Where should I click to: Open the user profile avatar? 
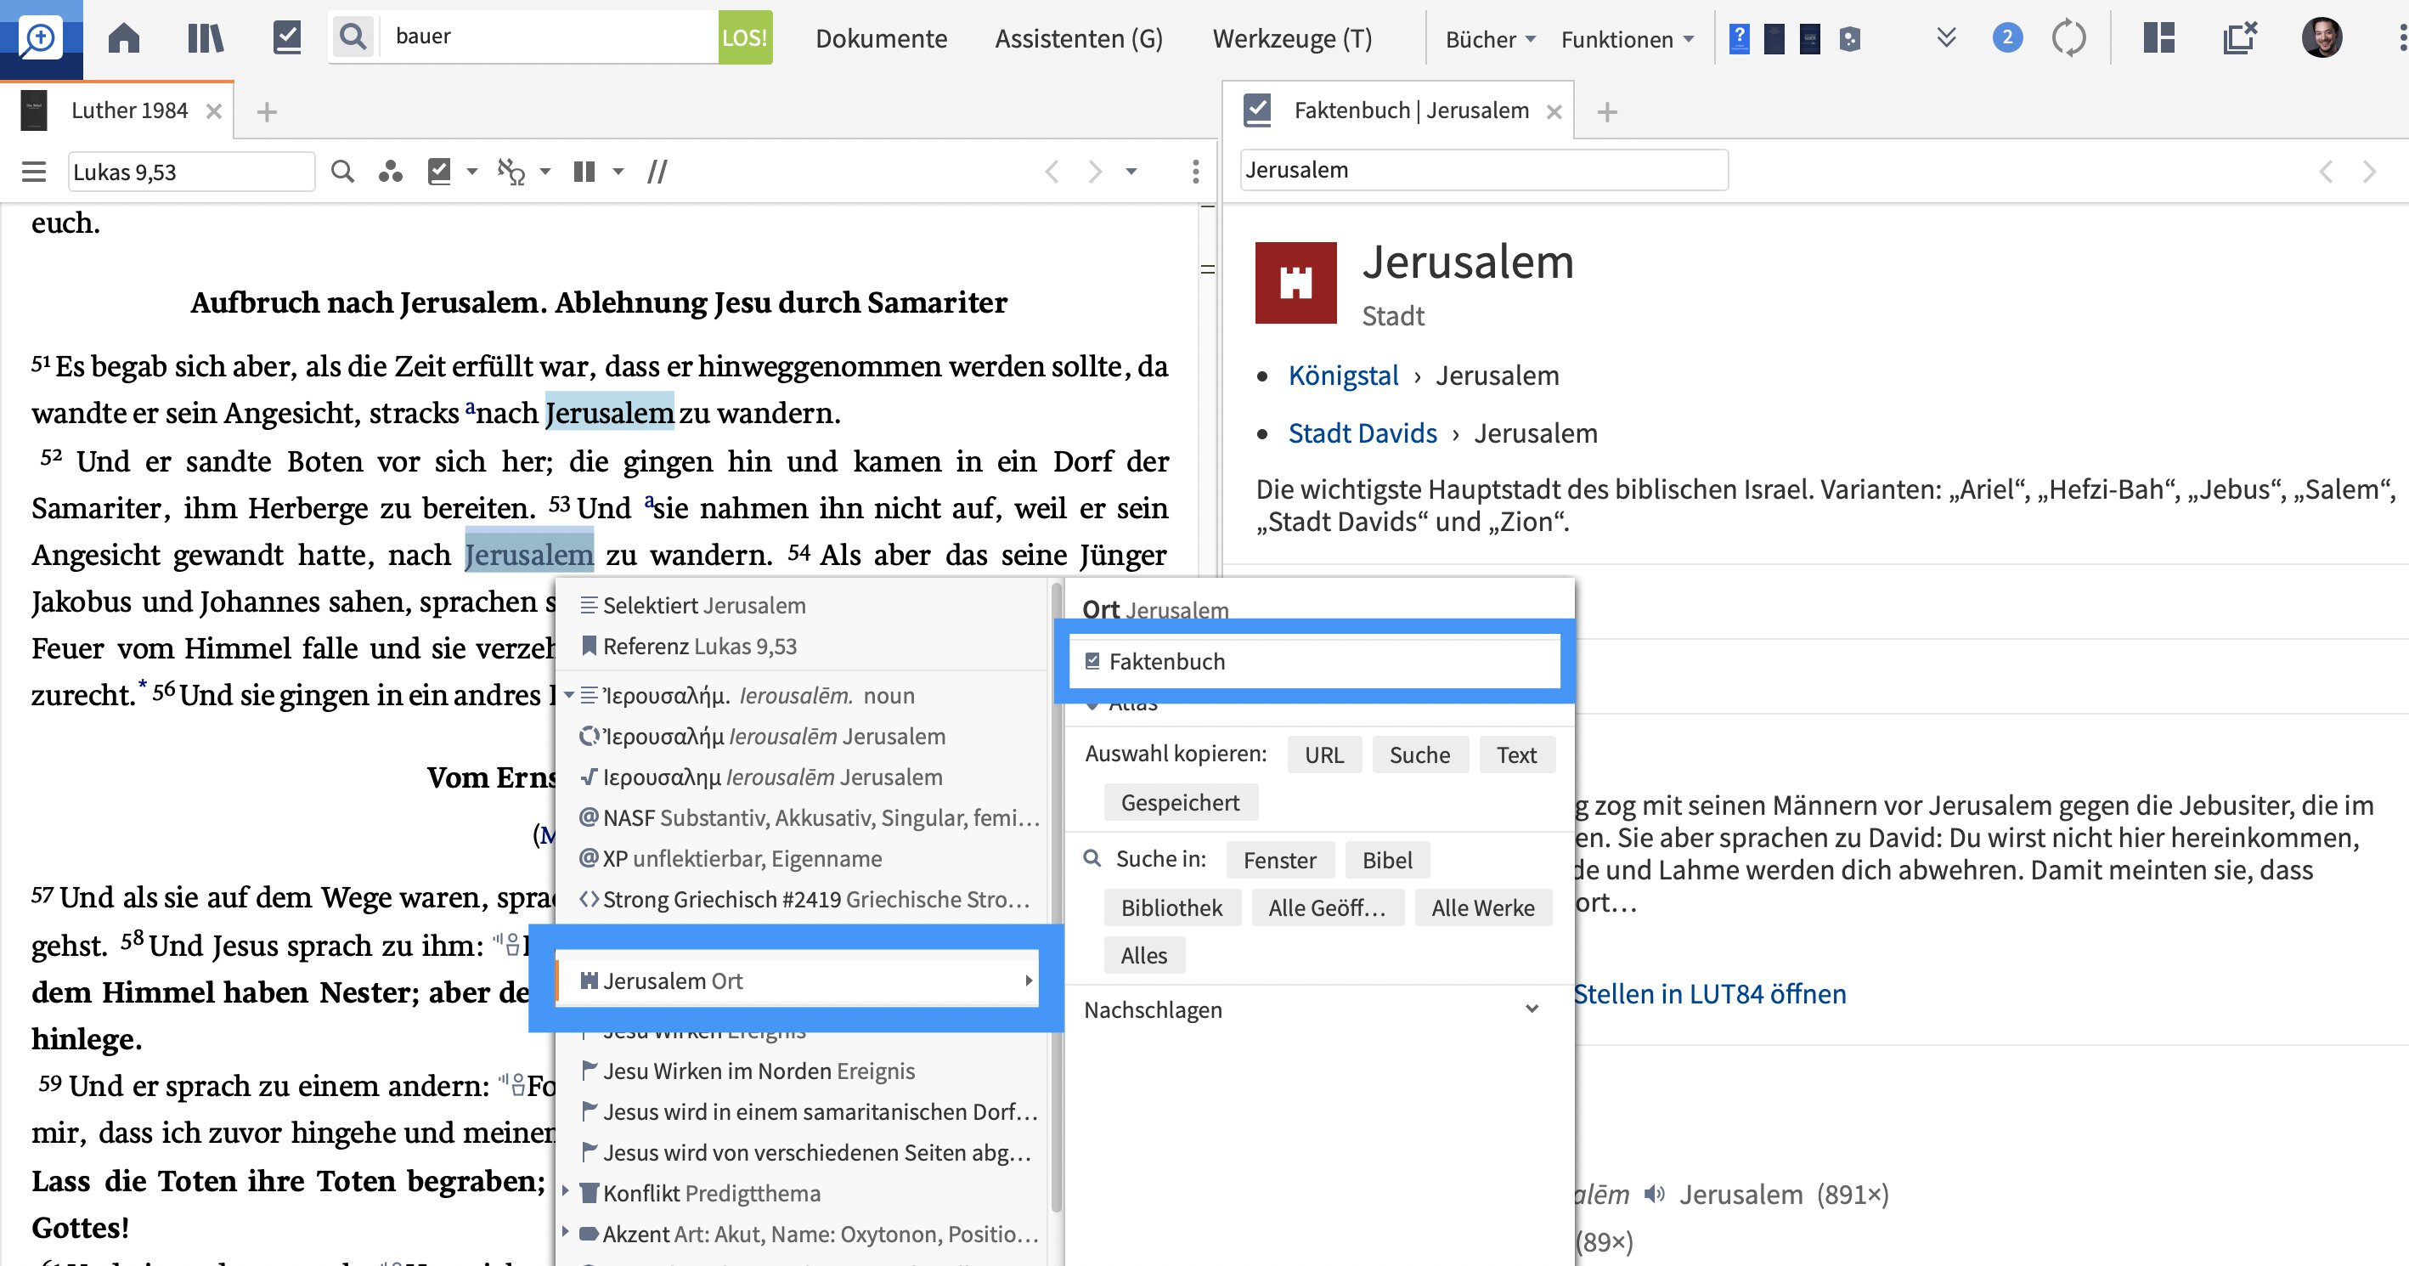2322,37
